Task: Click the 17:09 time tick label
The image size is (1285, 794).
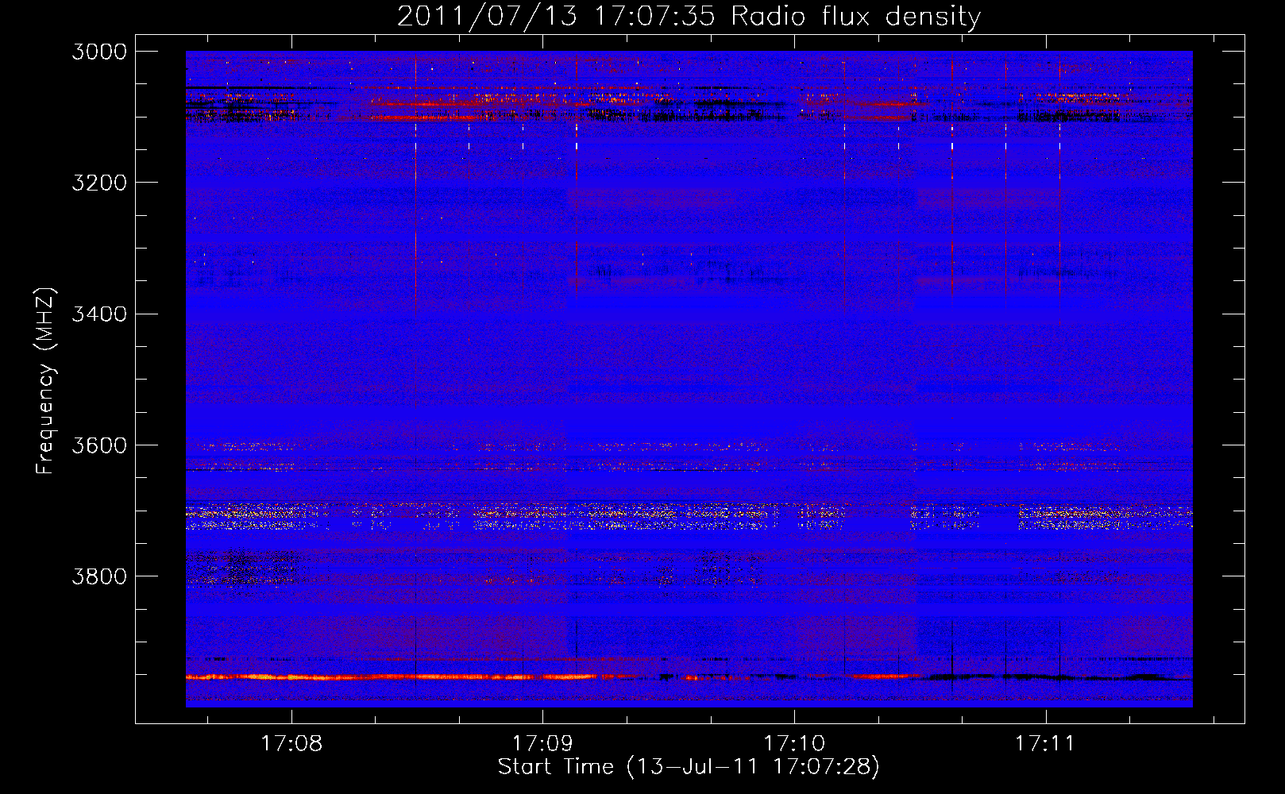Action: [x=542, y=743]
